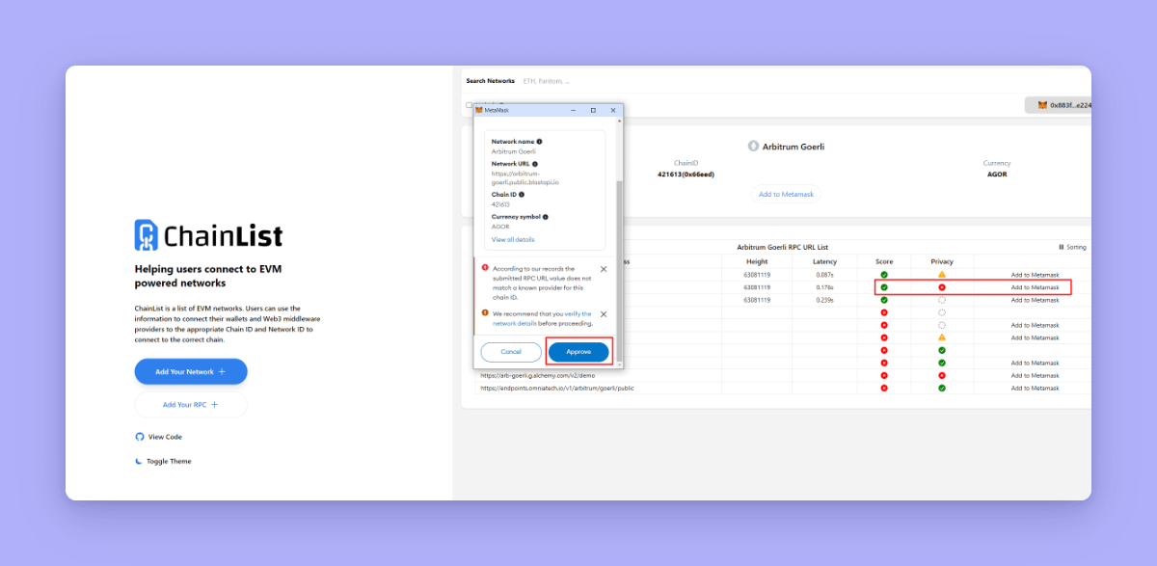Click the info icon next to Network URL
This screenshot has height=566, width=1157.
coord(535,164)
